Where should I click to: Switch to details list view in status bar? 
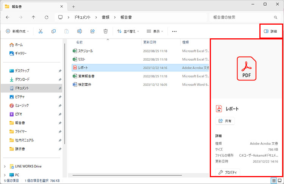point(274,181)
